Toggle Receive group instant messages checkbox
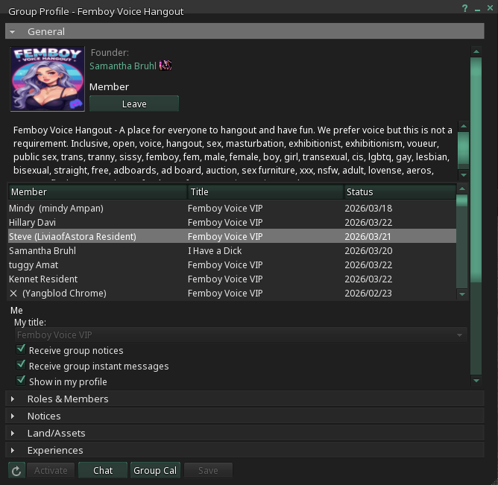The image size is (498, 485). (21, 365)
